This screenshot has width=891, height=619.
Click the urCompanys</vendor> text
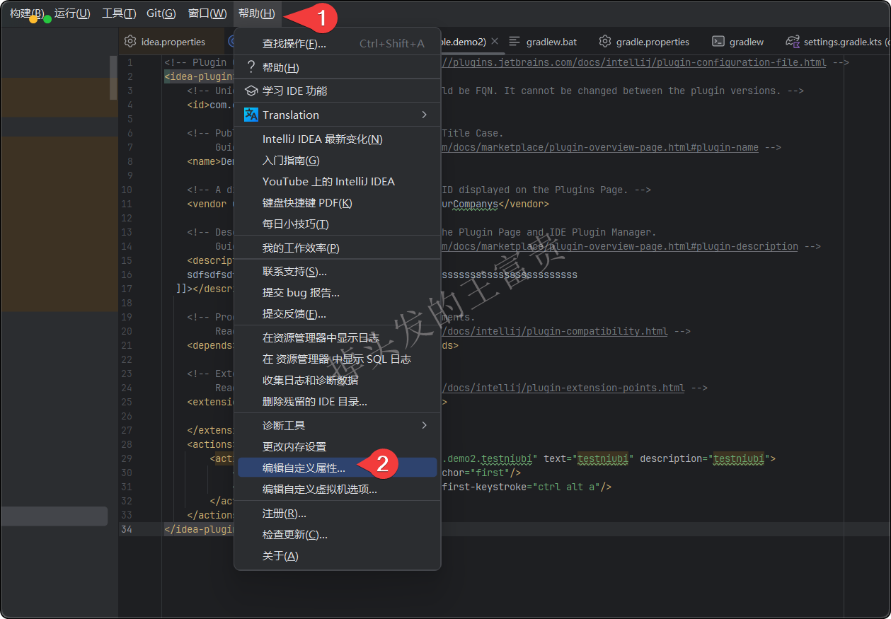tap(495, 204)
